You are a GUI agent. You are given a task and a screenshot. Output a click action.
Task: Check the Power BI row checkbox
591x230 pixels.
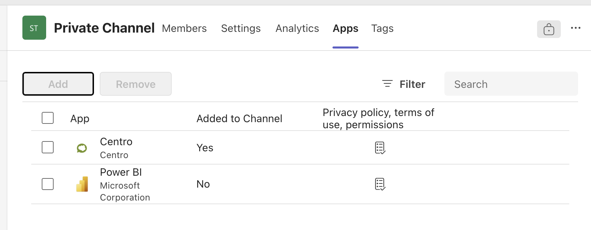[x=47, y=184]
